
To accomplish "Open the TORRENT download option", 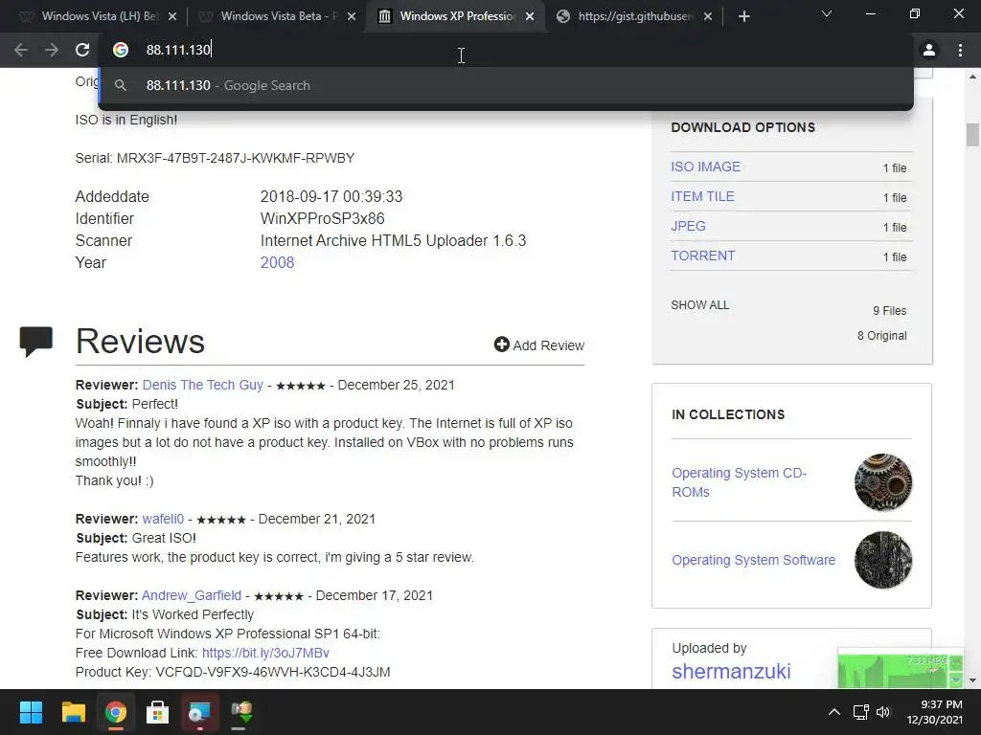I will pos(703,256).
